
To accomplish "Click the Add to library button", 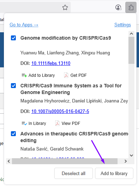I will 114,173.
